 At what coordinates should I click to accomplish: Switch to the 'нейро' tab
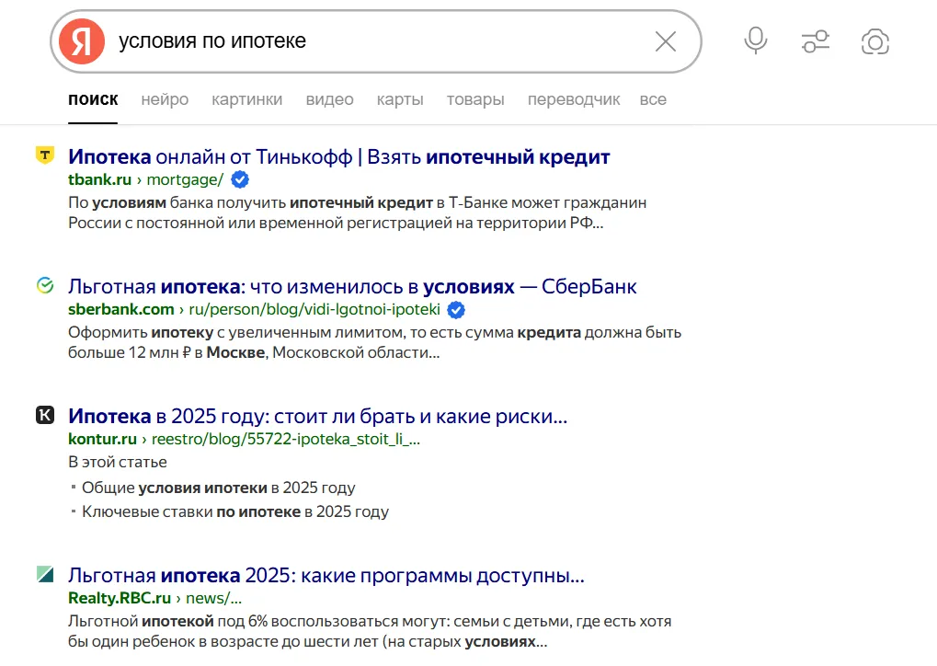(x=165, y=99)
